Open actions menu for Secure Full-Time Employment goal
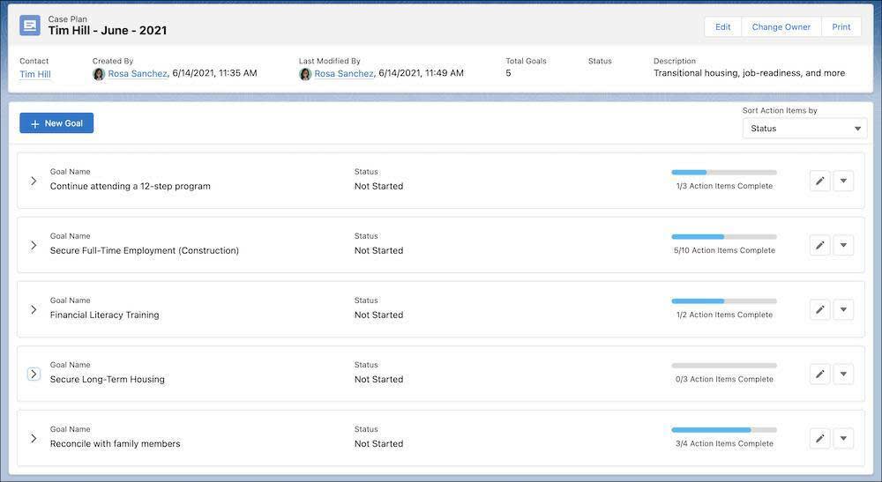This screenshot has height=482, width=882. click(843, 245)
